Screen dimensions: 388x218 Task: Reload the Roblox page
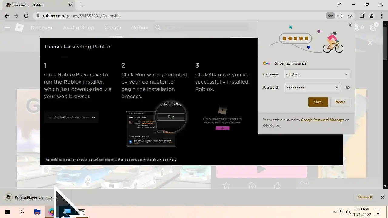[x=26, y=16]
